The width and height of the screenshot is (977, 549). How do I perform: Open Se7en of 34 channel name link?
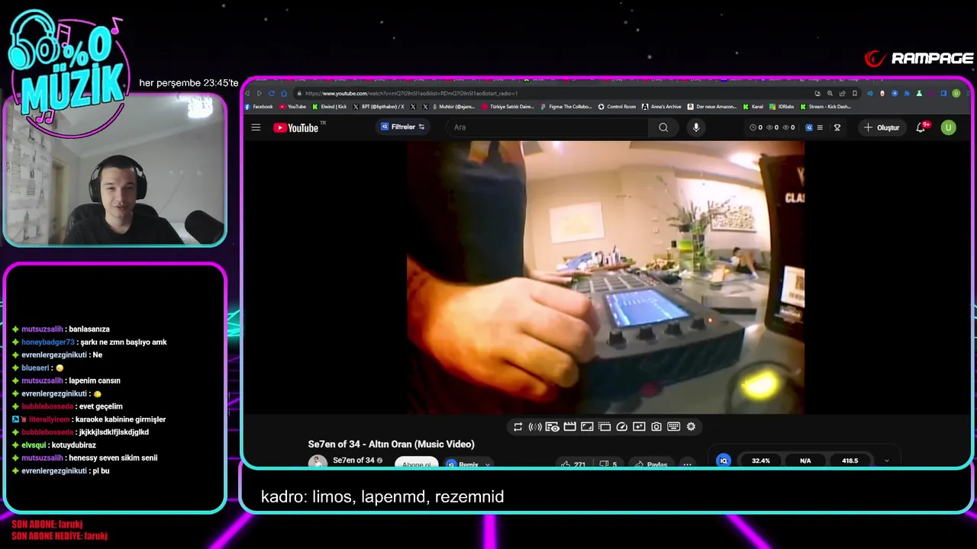(x=353, y=461)
